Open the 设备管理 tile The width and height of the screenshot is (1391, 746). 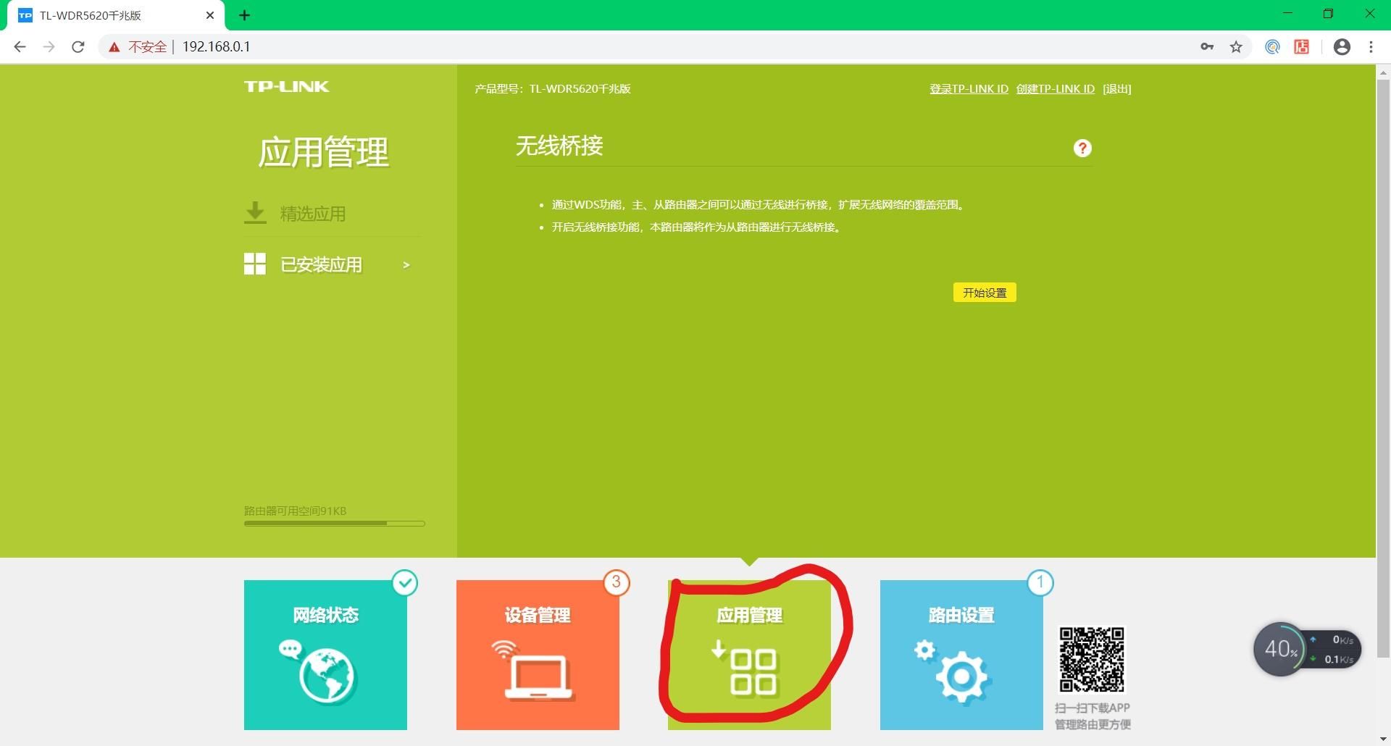point(538,655)
